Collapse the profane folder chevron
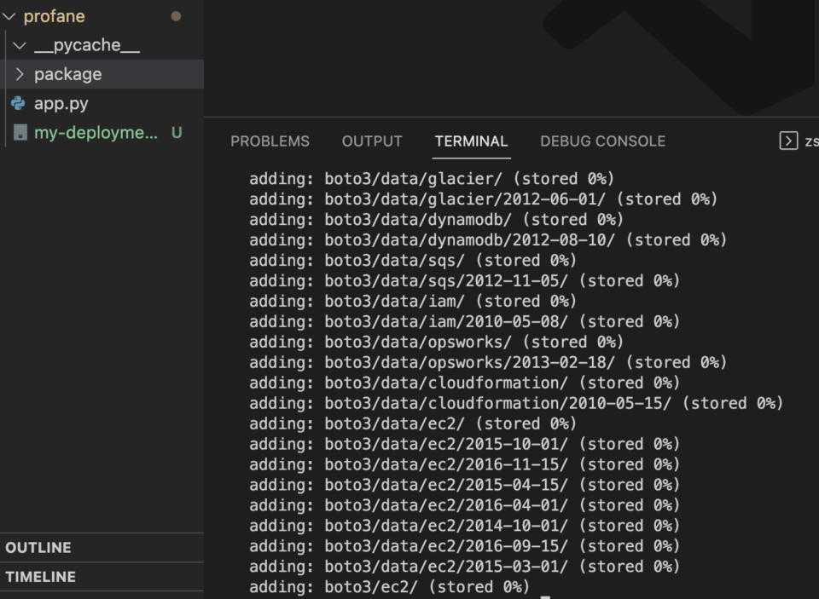Screen dimensions: 819x599 (x=9, y=16)
